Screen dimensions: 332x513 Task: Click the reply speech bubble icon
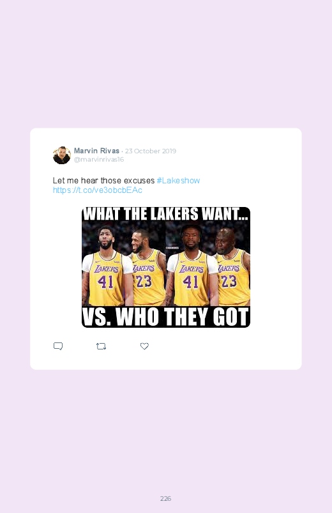click(x=58, y=346)
